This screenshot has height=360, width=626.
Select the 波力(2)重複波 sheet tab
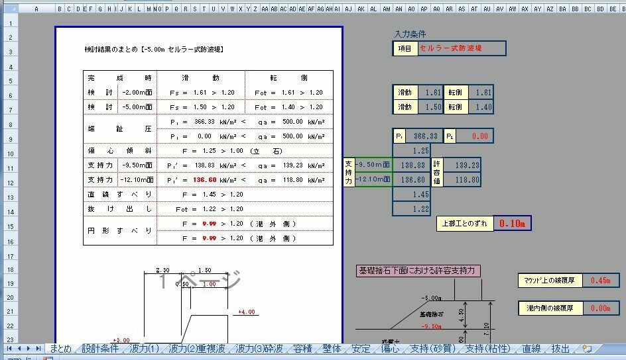point(196,349)
